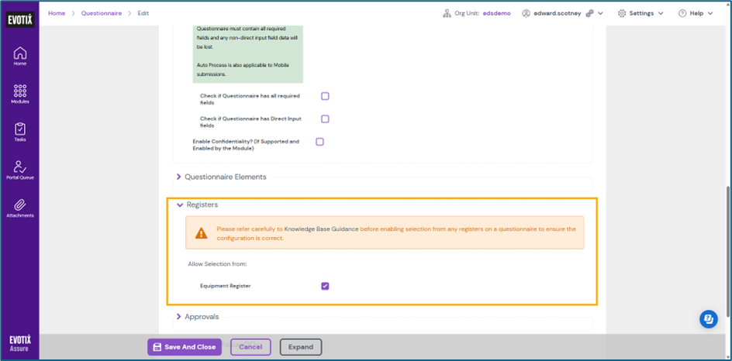
Task: Click the Save And Close button
Action: [x=185, y=347]
